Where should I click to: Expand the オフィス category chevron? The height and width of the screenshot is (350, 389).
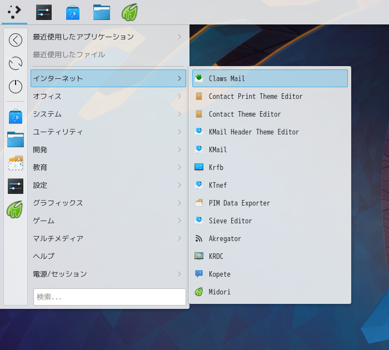pos(179,96)
